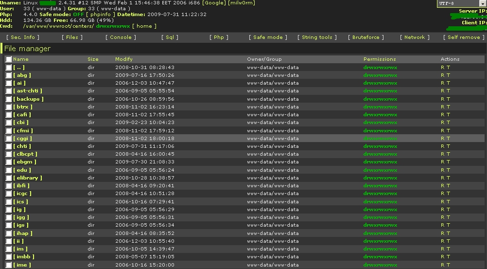Click the R action for the ai directory
This screenshot has height=269, width=487.
click(442, 83)
